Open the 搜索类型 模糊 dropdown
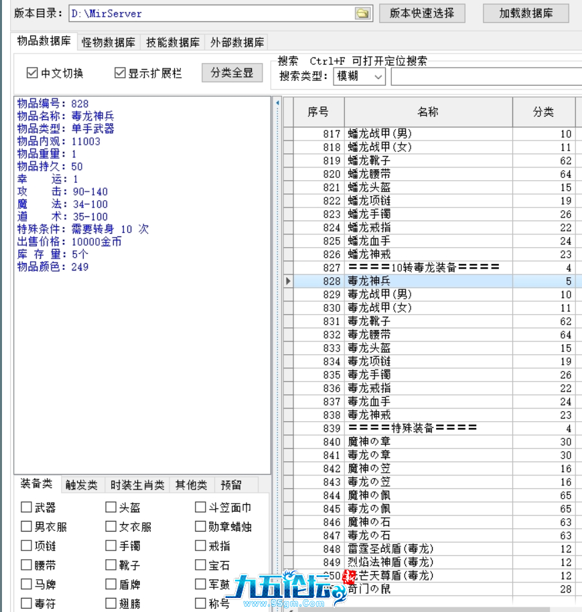 point(359,76)
